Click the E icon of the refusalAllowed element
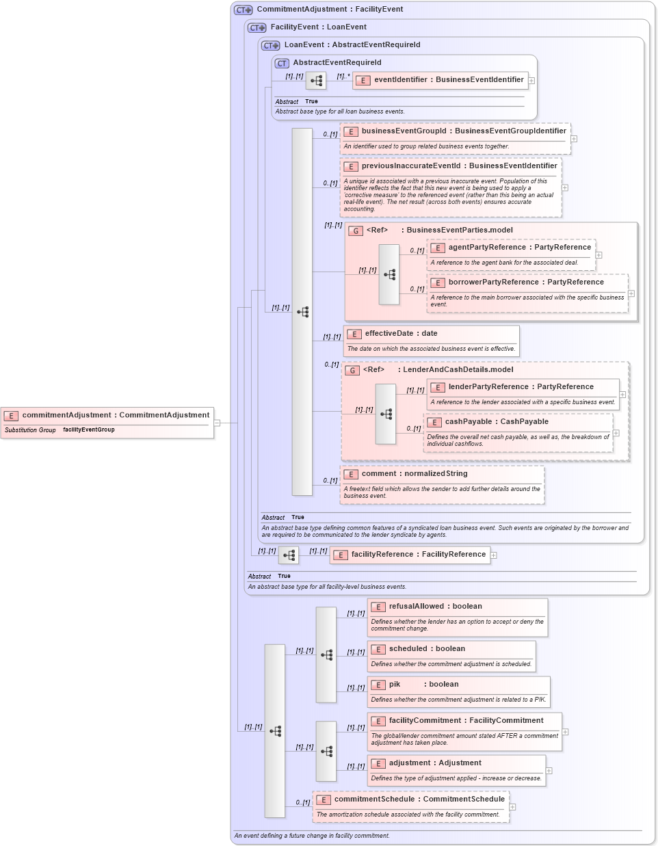This screenshot has width=658, height=846. pyautogui.click(x=377, y=607)
